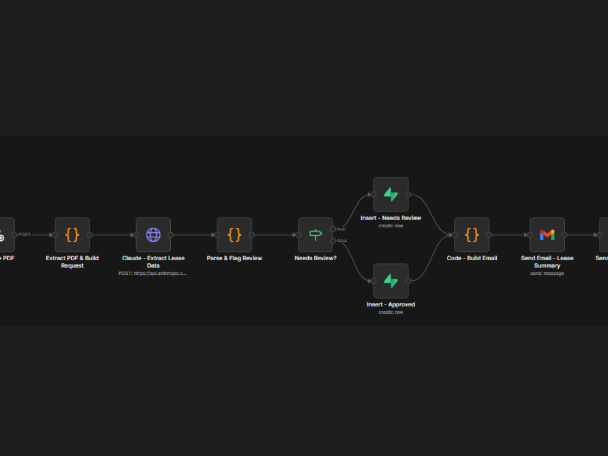The image size is (608, 456).
Task: Select the Parse & Flag Review code node
Action: (234, 235)
